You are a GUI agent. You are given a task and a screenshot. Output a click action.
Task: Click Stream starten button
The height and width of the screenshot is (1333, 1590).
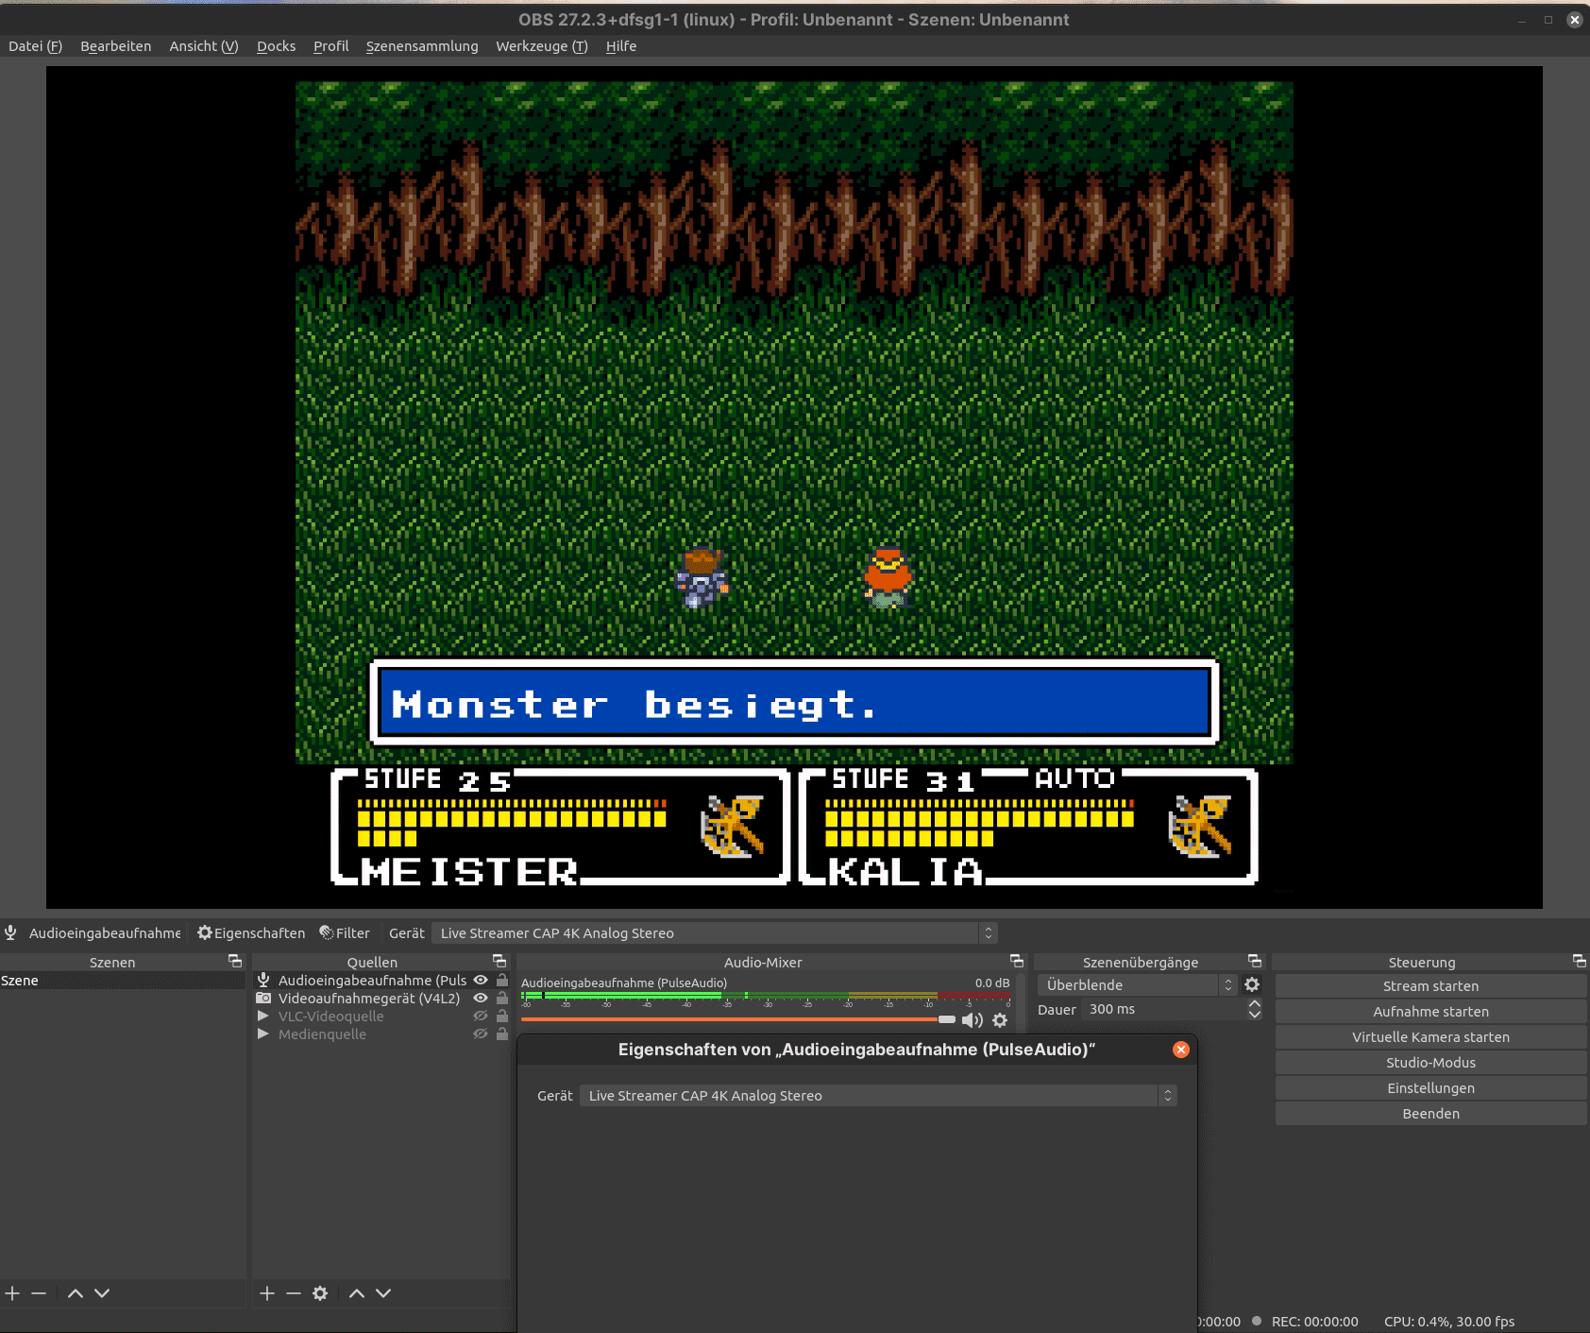click(x=1430, y=986)
